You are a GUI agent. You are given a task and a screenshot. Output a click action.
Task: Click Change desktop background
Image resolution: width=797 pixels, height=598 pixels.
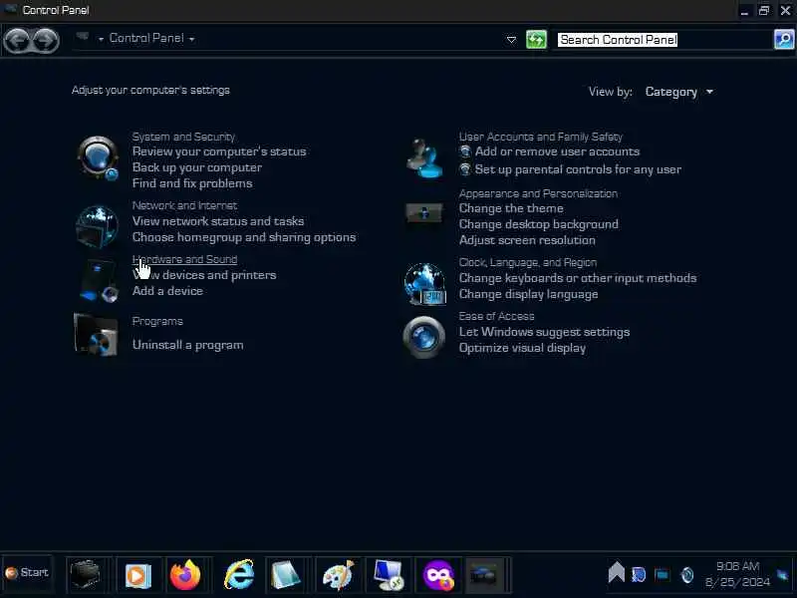[x=539, y=224]
